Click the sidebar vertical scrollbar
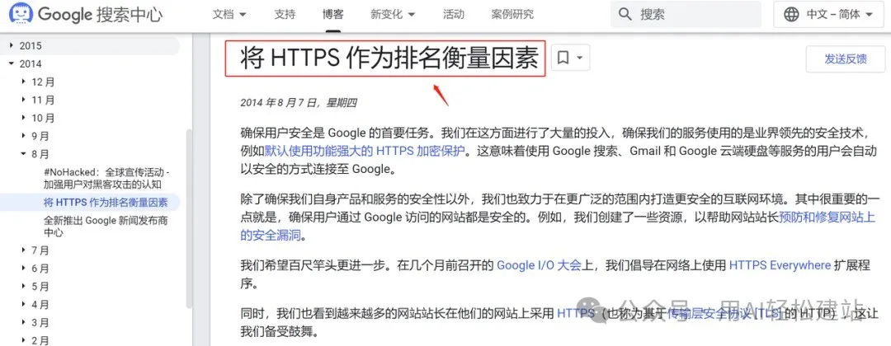The height and width of the screenshot is (346, 891). coord(189,218)
